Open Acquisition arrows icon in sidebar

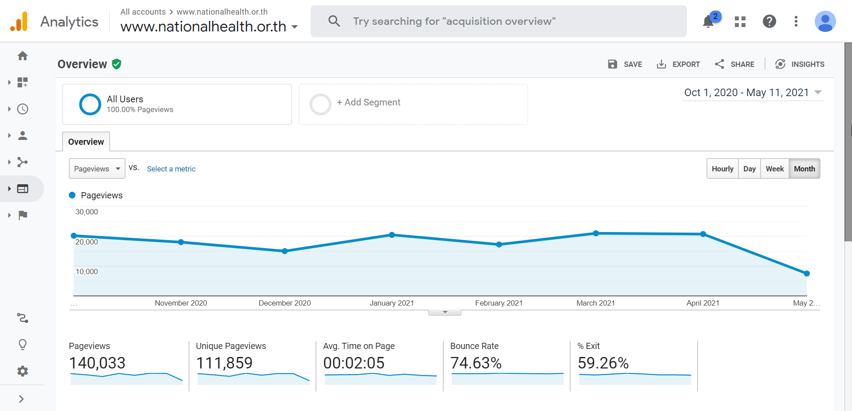23,162
